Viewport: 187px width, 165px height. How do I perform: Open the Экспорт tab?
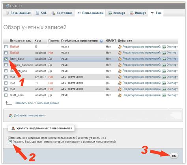tap(116, 13)
